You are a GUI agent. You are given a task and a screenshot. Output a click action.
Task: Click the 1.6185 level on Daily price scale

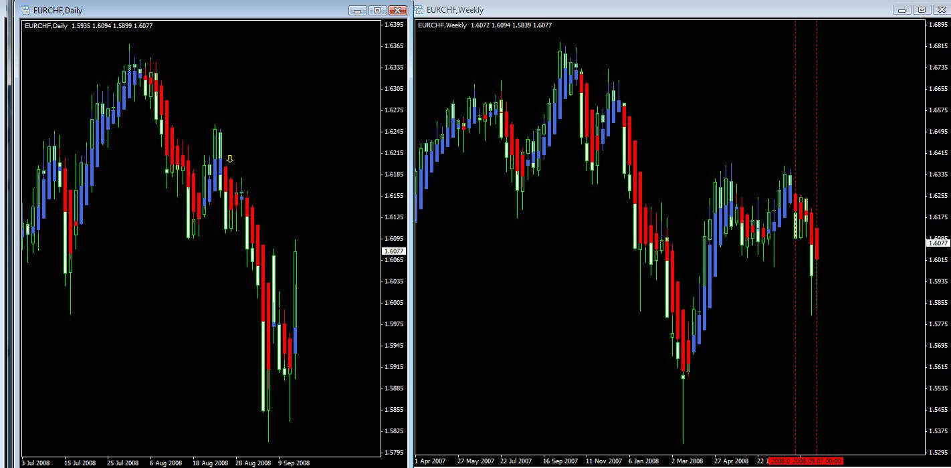click(x=394, y=174)
